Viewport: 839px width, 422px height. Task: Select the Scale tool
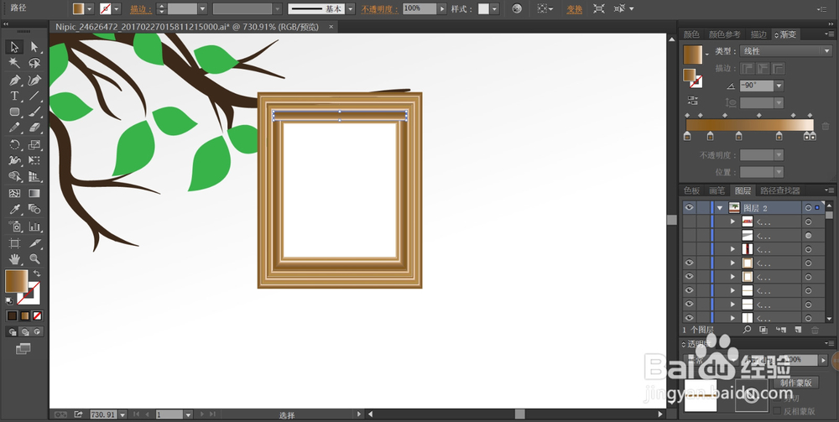pyautogui.click(x=34, y=144)
